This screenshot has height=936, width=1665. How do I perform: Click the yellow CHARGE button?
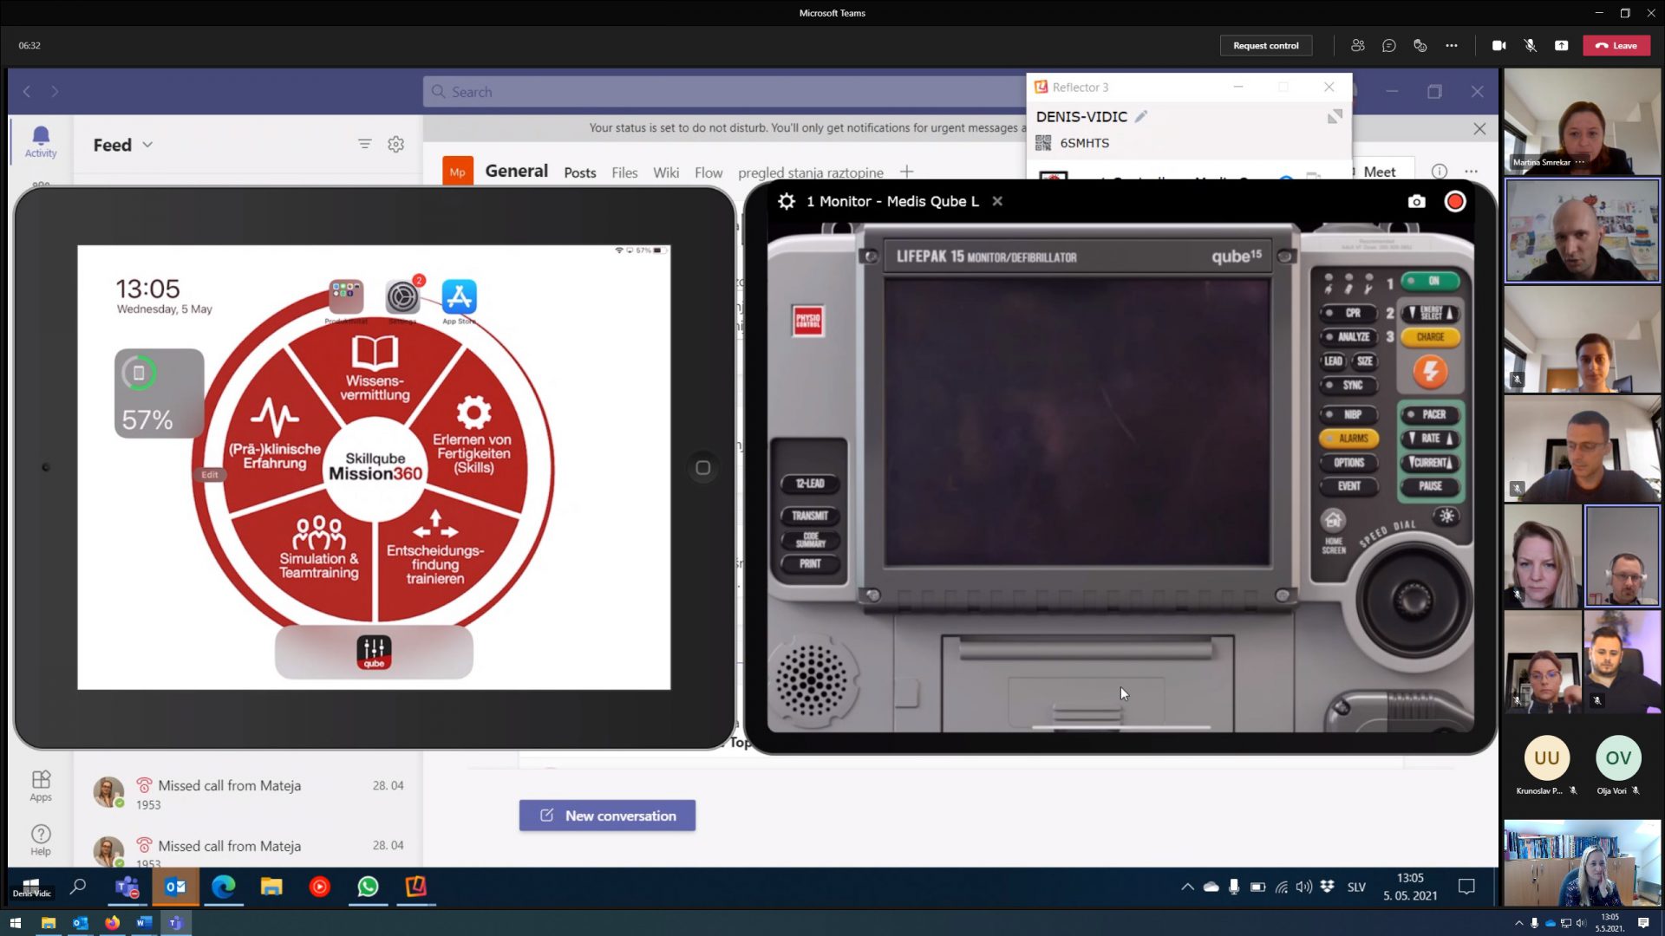(x=1430, y=337)
